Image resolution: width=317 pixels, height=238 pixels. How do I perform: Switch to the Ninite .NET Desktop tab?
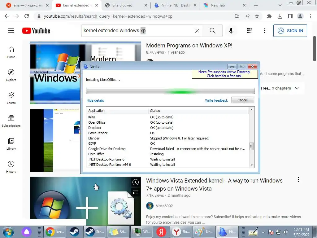click(175, 5)
